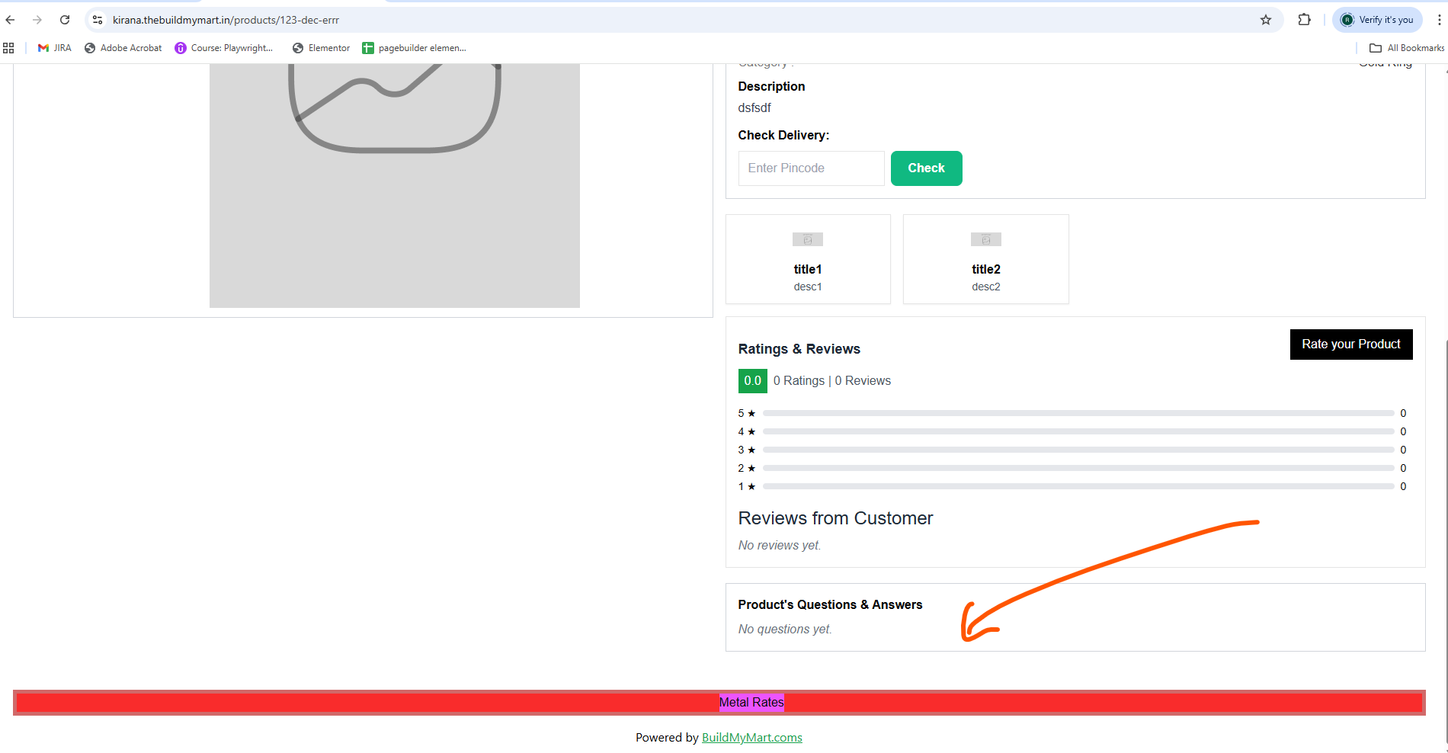Screen dimensions: 1448x753
Task: Click the 0.0 rating badge
Action: [x=752, y=381]
